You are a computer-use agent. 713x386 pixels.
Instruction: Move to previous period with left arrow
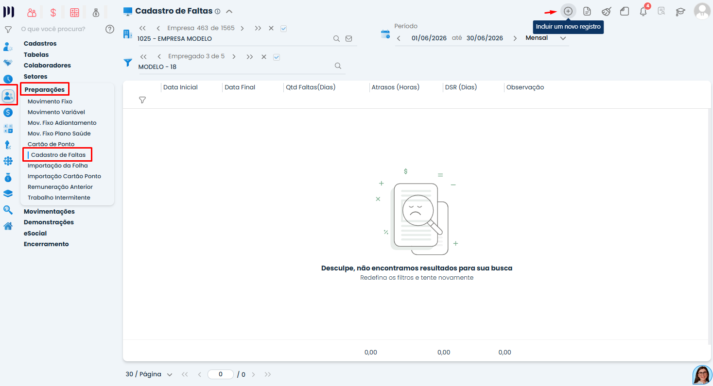[399, 38]
